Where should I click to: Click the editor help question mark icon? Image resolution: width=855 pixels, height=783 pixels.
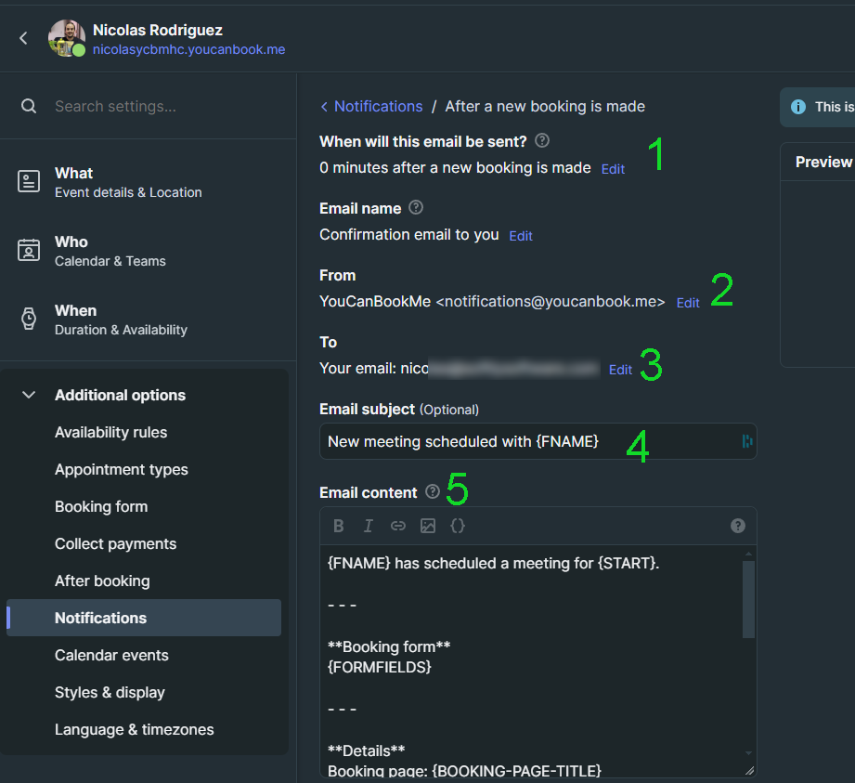click(738, 526)
